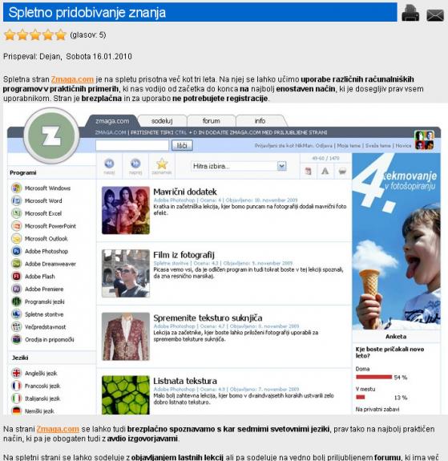Open the forum tab
This screenshot has height=461, width=448.
click(211, 121)
